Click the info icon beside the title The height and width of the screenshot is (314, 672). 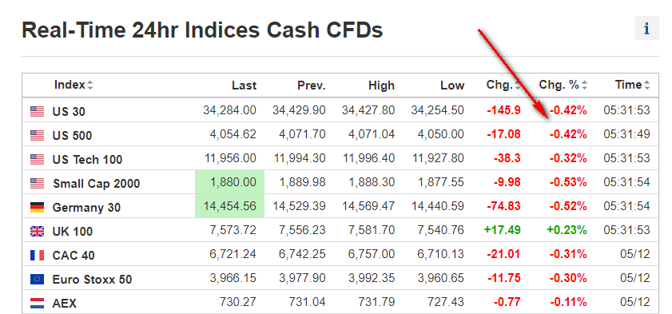646,29
